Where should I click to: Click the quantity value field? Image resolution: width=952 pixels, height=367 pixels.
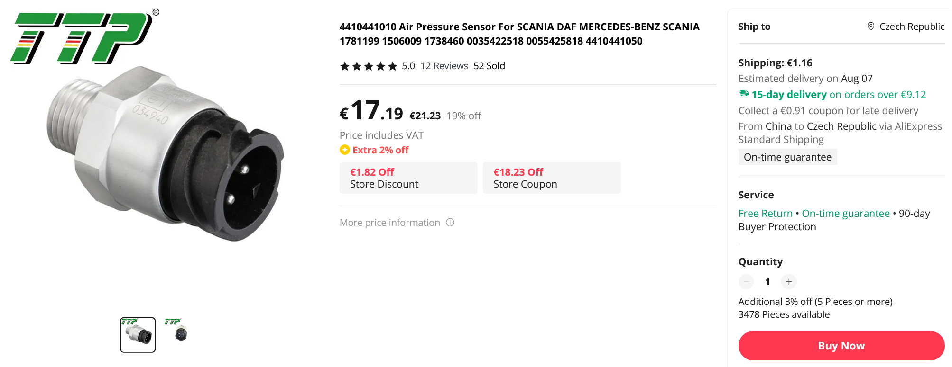tap(767, 282)
